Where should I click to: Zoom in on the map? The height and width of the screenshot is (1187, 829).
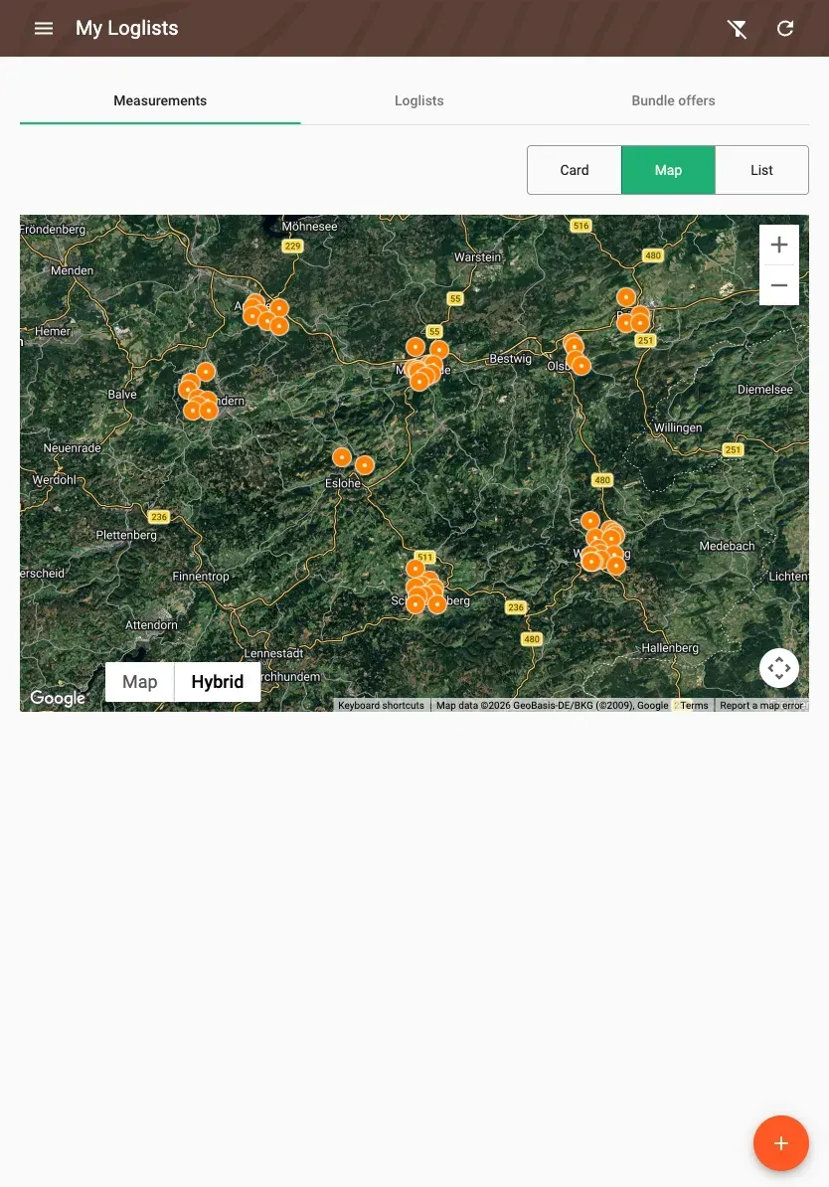point(779,245)
